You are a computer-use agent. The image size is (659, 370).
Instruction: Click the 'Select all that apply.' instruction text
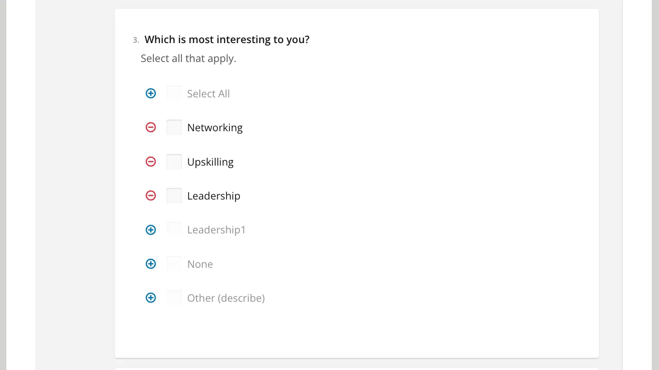click(x=188, y=59)
